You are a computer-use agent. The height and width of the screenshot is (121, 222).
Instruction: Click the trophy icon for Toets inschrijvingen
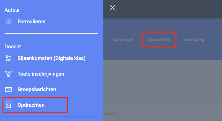(x=8, y=74)
